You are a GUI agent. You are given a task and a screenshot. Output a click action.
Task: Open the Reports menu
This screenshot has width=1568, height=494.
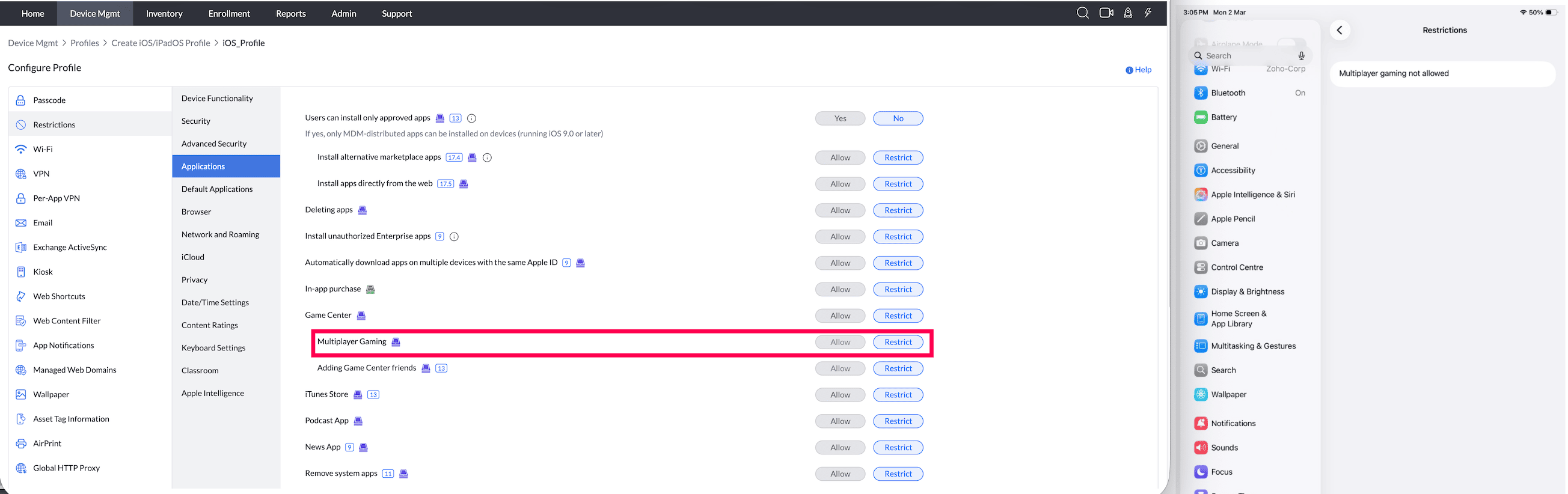[291, 13]
